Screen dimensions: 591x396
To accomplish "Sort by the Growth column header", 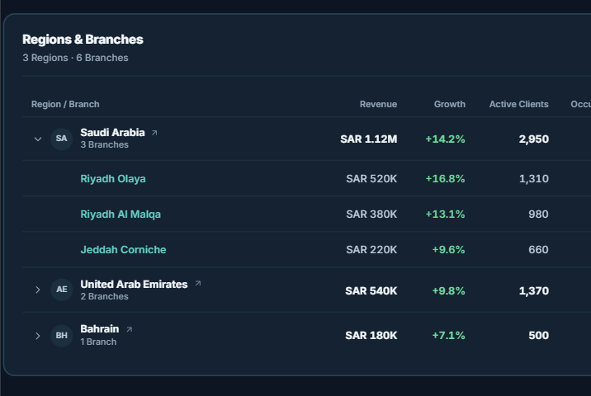I will tap(449, 105).
